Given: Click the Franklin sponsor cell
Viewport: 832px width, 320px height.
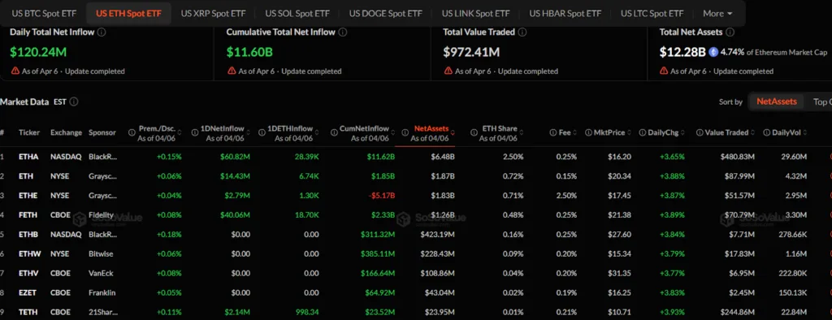Looking at the screenshot, I should 102,292.
